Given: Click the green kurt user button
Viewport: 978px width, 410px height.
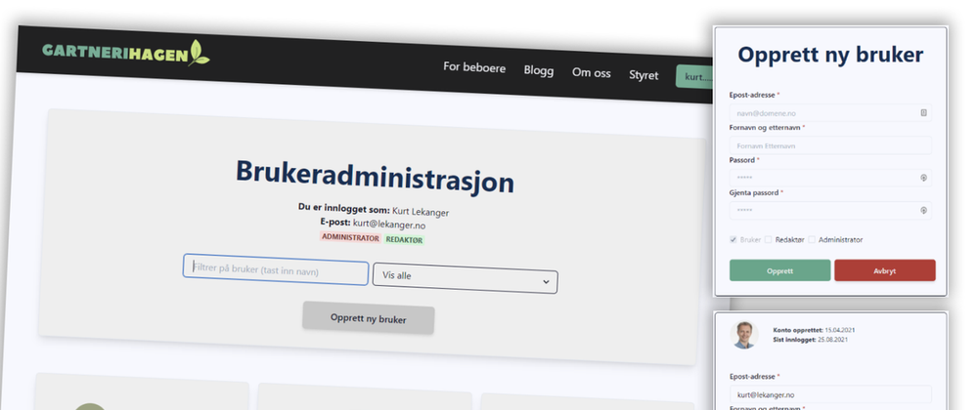Looking at the screenshot, I should click(x=694, y=77).
